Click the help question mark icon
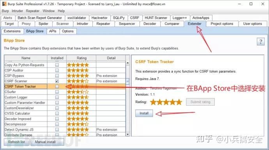The width and height of the screenshot is (269, 150). pyautogui.click(x=260, y=42)
